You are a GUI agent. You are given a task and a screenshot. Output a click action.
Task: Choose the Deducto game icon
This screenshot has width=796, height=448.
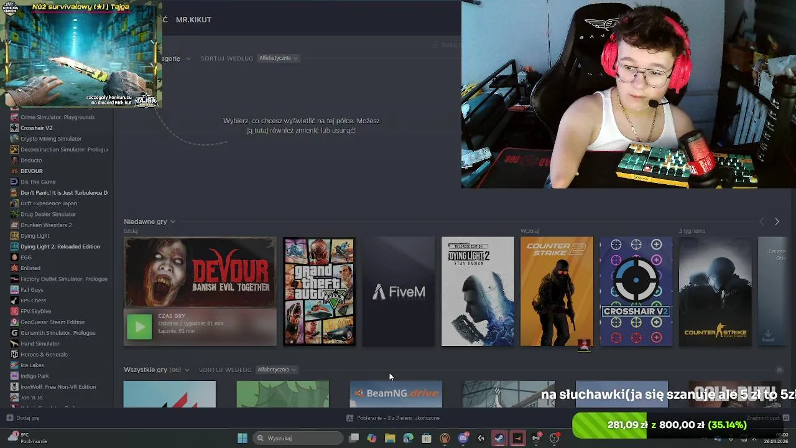pyautogui.click(x=14, y=160)
